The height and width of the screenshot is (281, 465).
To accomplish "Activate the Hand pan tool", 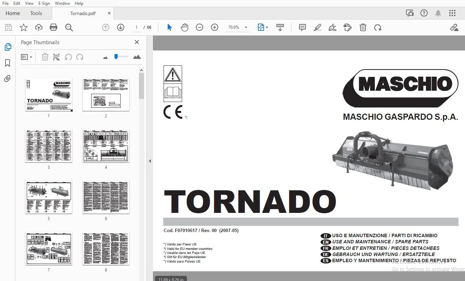I will pyautogui.click(x=184, y=27).
